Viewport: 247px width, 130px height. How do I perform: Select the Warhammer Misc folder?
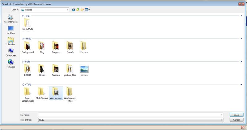[70, 95]
